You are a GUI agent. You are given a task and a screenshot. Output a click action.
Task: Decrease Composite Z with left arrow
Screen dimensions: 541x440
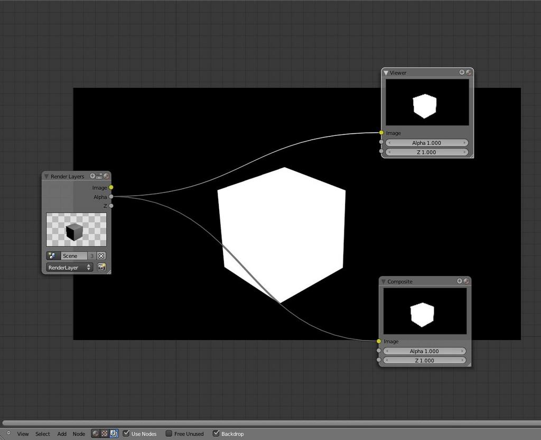coord(387,360)
